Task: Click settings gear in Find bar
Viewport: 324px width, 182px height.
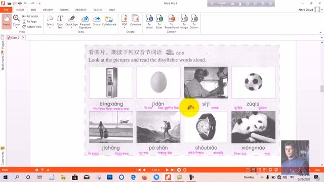Action: [37, 170]
